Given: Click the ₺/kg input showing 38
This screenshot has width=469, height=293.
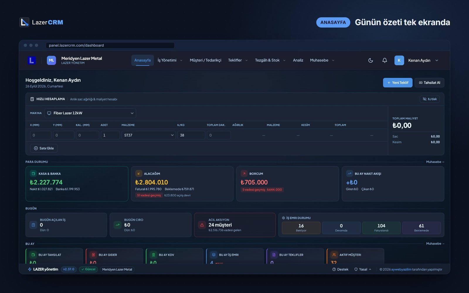Looking at the screenshot, I should 191,135.
